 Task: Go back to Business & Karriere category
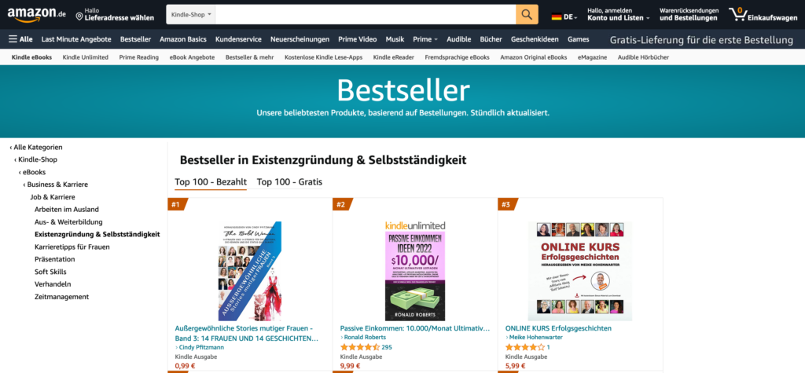(x=57, y=185)
